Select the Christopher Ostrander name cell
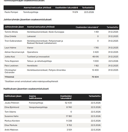The height and width of the screenshot is (132, 128). coord(10,71)
